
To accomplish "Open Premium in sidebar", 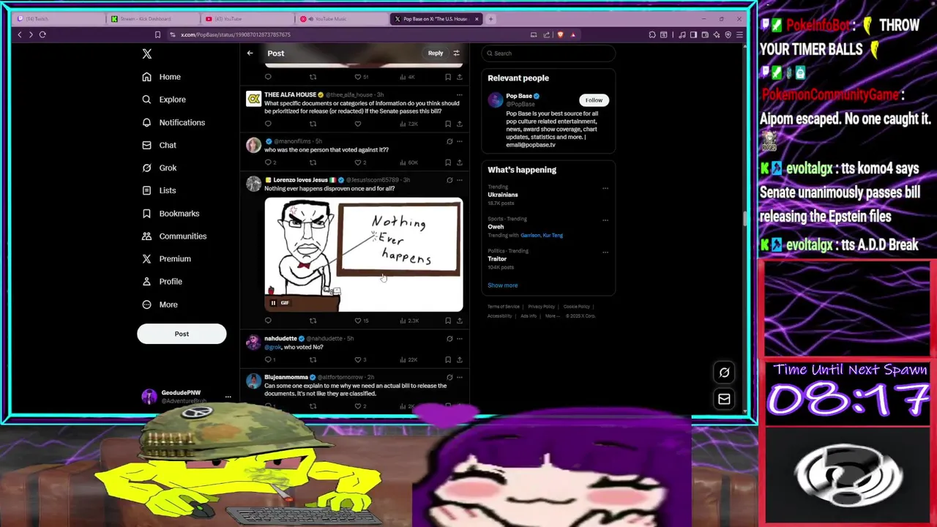I will [x=166, y=258].
